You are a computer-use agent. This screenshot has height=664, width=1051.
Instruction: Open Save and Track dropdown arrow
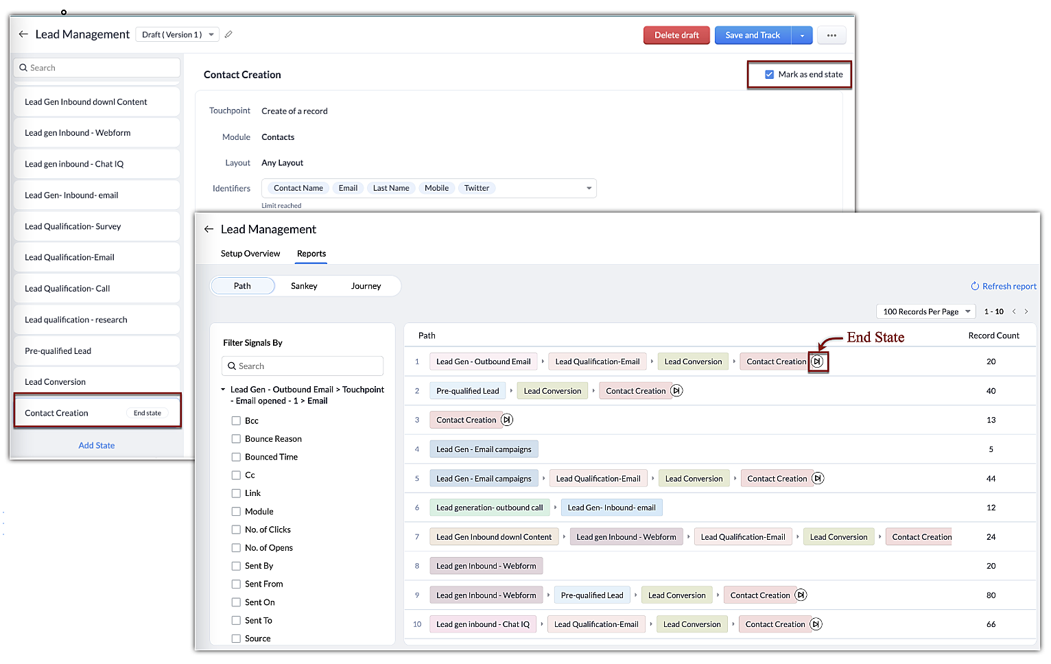click(x=802, y=35)
